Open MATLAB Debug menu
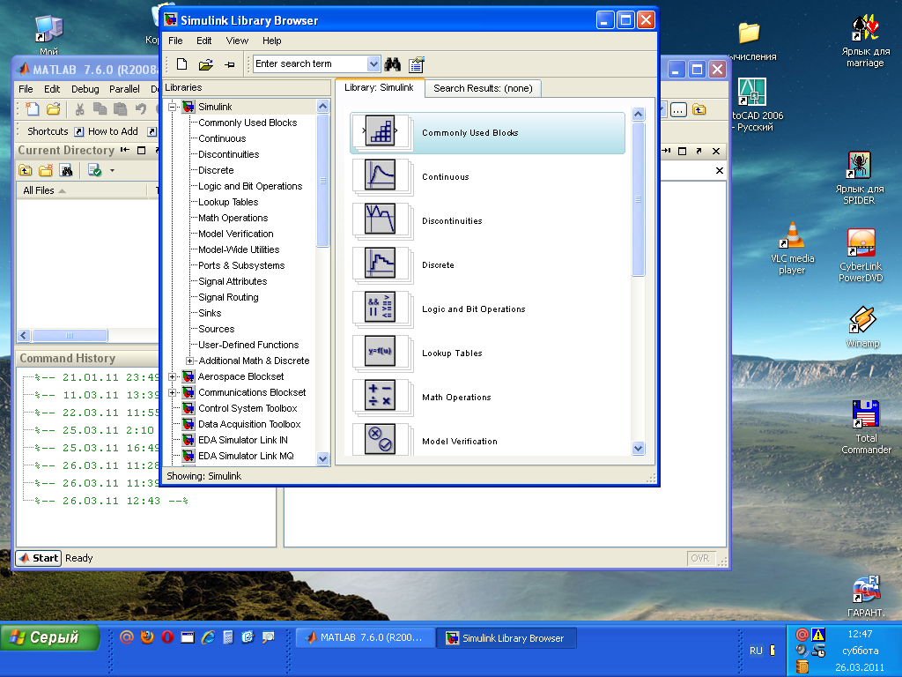The image size is (902, 677). (85, 89)
